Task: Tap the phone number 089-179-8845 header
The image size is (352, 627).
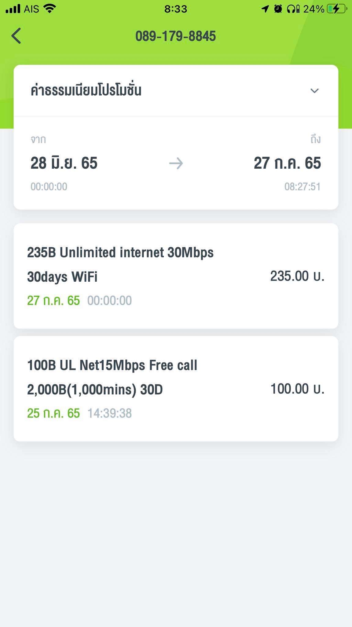Action: [176, 36]
